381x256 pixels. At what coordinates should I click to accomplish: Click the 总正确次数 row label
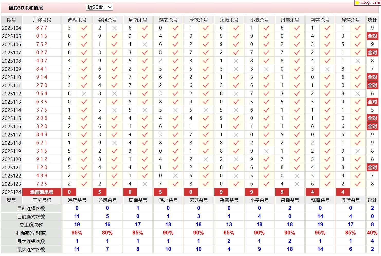click(x=31, y=225)
